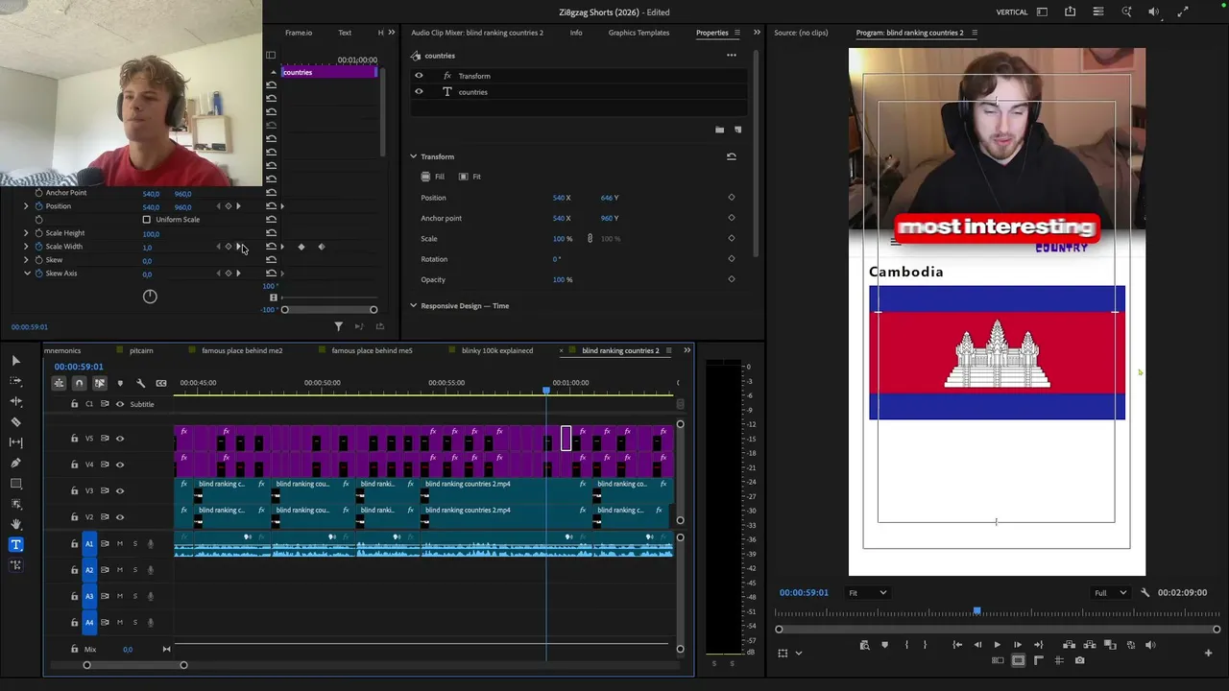The width and height of the screenshot is (1229, 691).
Task: Toggle visibility of the Transform layer
Action: [419, 76]
